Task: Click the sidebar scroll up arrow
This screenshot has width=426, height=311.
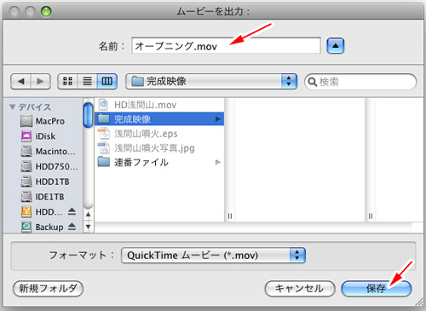Action: [x=89, y=215]
